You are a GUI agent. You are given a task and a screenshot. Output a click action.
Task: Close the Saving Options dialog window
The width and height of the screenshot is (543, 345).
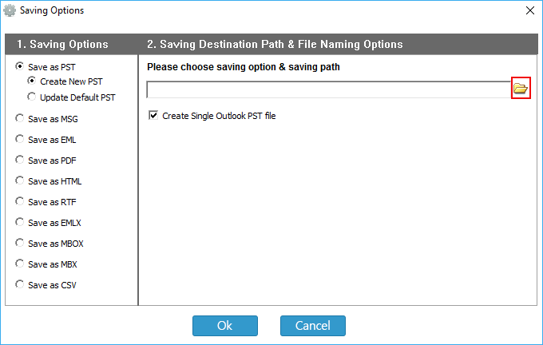click(529, 10)
